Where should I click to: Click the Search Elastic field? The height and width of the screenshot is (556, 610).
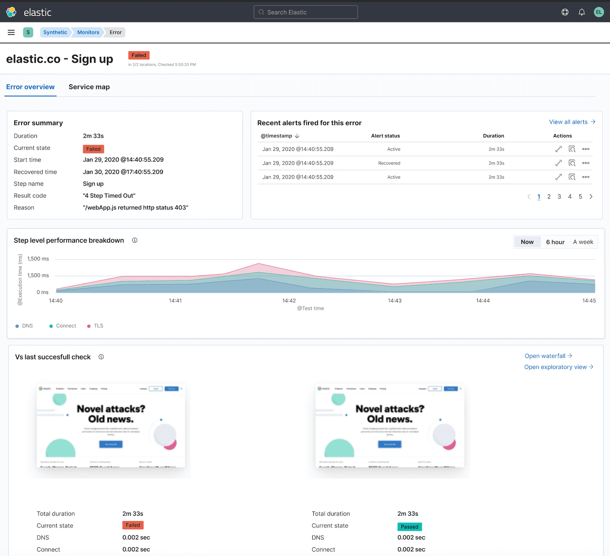[x=306, y=12]
